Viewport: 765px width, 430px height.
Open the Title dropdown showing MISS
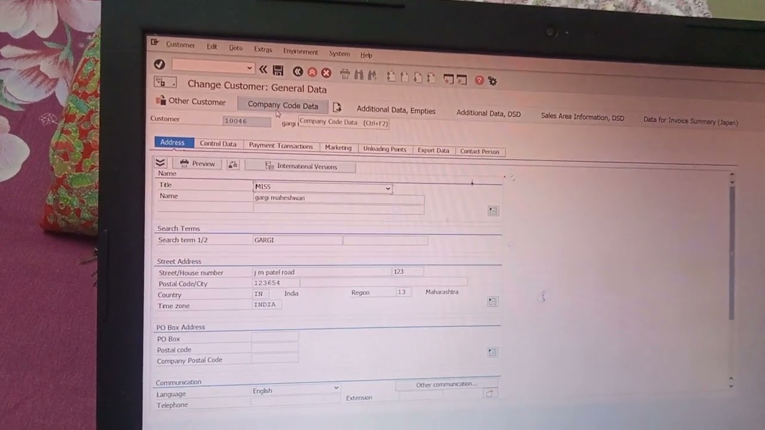click(x=388, y=189)
